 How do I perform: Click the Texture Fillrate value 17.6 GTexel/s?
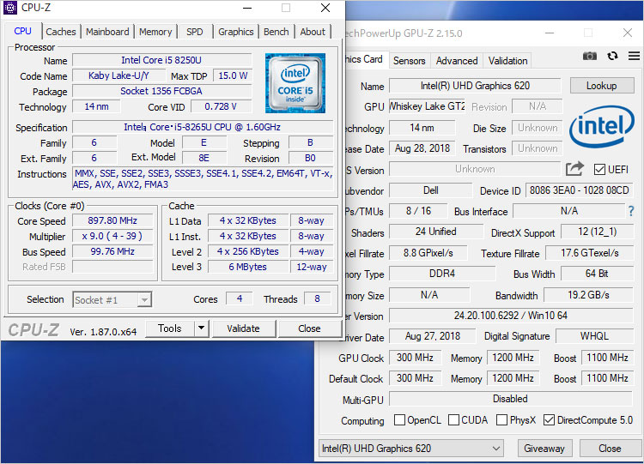[x=589, y=253]
